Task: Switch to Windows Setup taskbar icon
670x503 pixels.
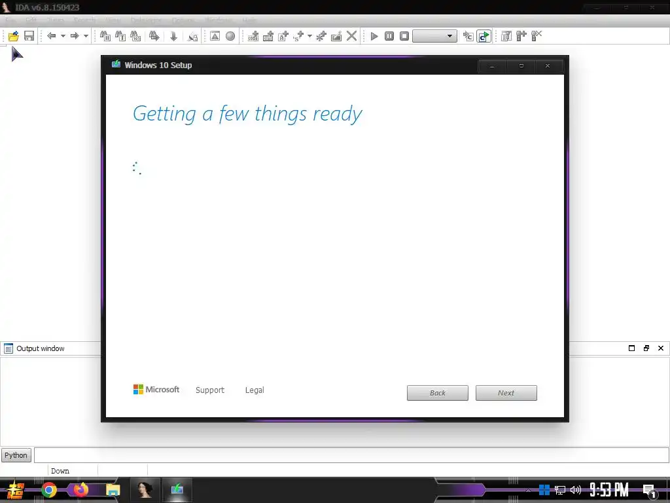Action: coord(177,490)
